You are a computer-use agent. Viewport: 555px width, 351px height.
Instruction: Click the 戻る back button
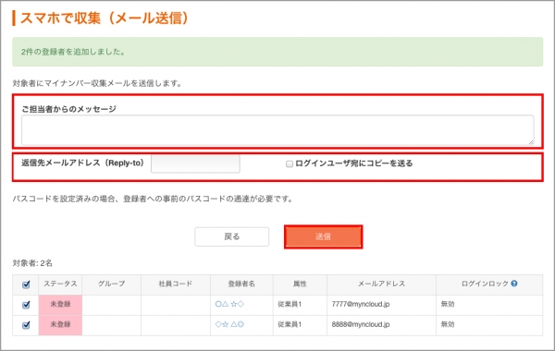[x=232, y=236]
